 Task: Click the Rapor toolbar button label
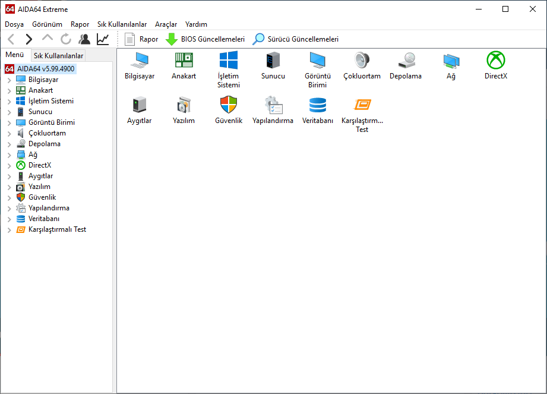pos(148,39)
